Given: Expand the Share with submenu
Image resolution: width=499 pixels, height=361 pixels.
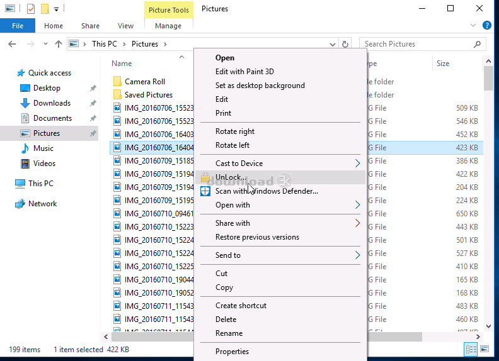Looking at the screenshot, I should 358,223.
